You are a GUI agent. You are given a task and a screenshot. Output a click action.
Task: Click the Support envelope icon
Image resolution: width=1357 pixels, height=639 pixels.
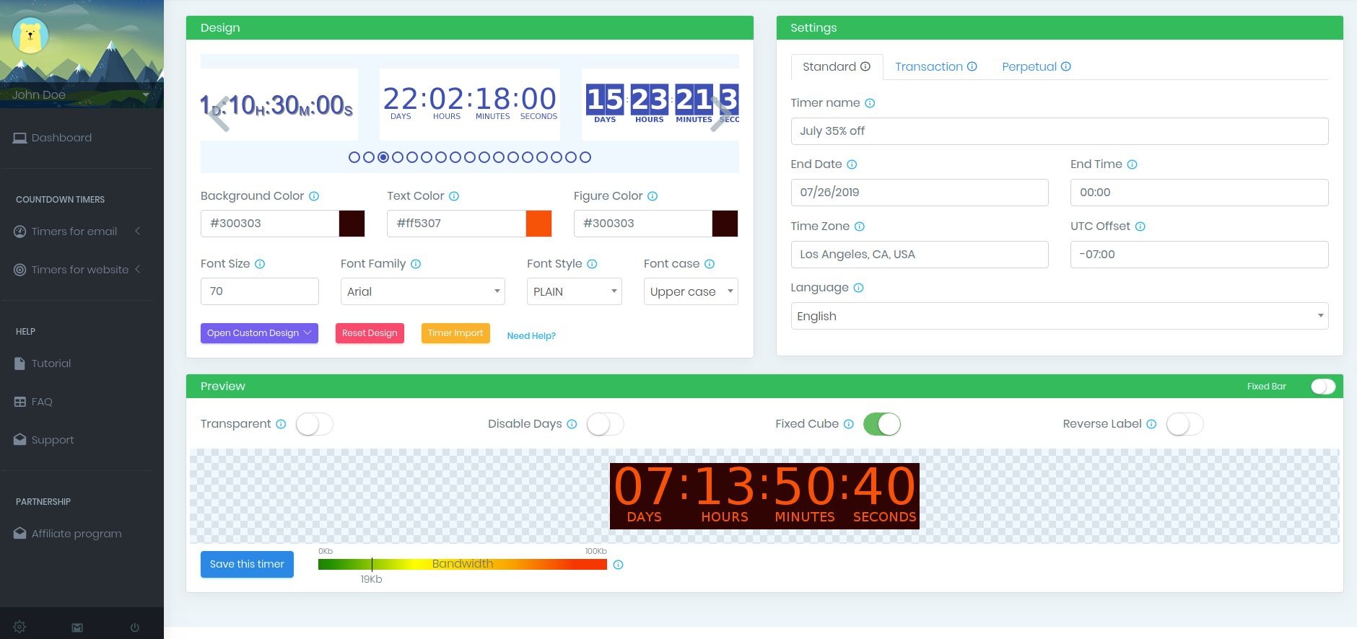[19, 439]
